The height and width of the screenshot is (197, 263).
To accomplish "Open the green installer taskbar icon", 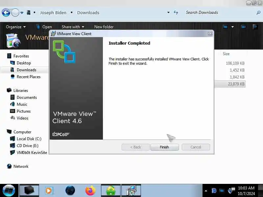I will (111, 190).
